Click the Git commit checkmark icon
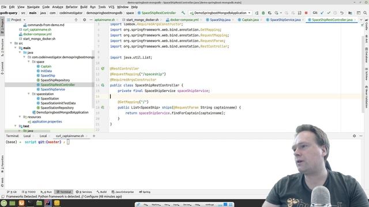Screen dimensions: 369x207 (x=329, y=13)
